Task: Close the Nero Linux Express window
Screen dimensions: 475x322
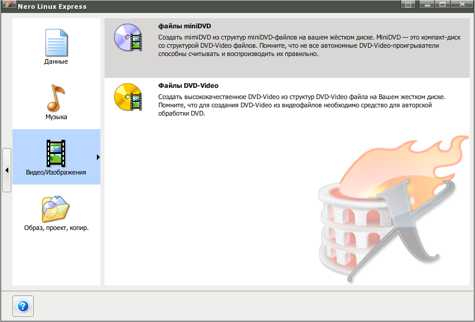Action: pos(461,4)
